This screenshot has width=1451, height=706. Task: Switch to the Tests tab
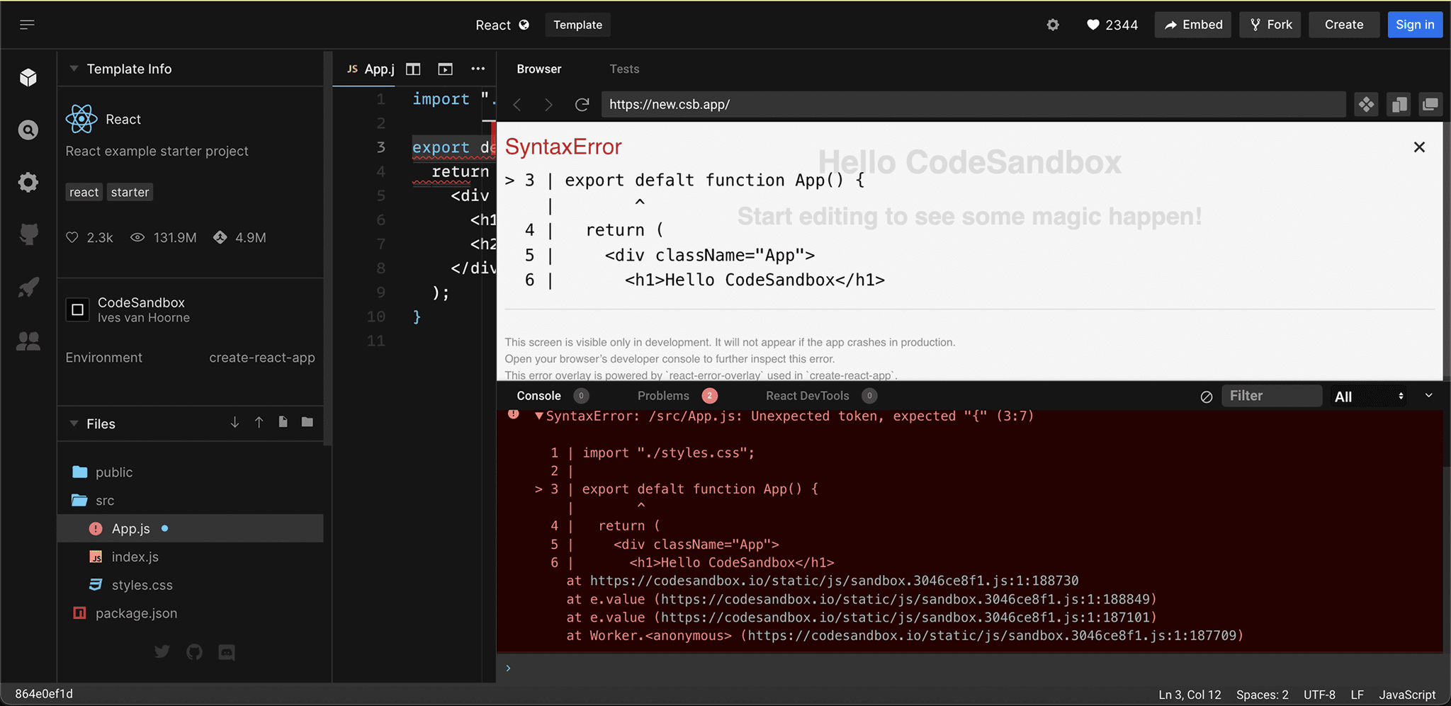(624, 69)
